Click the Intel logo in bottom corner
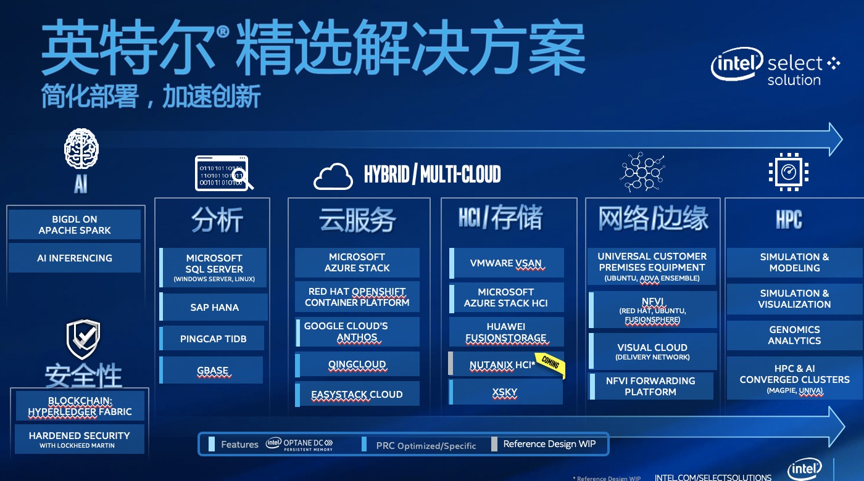Screen dimensions: 864x481 click(x=805, y=469)
